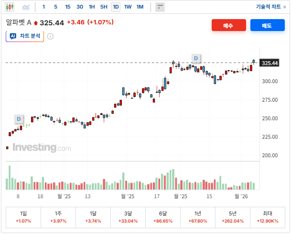This screenshot has width=291, height=234.
Task: Click the AI 차트 분석 button
Action: [25, 36]
